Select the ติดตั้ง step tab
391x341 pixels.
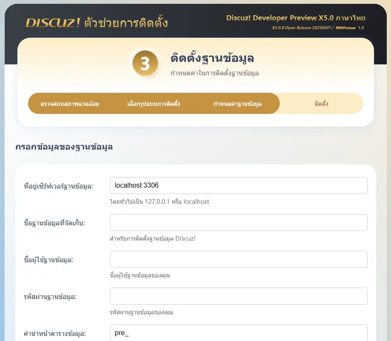point(321,104)
